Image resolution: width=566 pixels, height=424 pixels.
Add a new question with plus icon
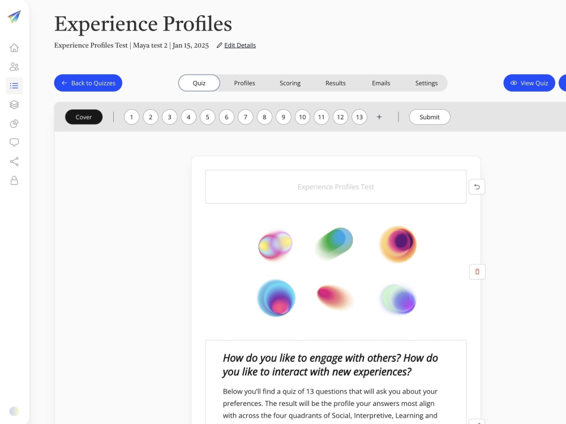[379, 117]
